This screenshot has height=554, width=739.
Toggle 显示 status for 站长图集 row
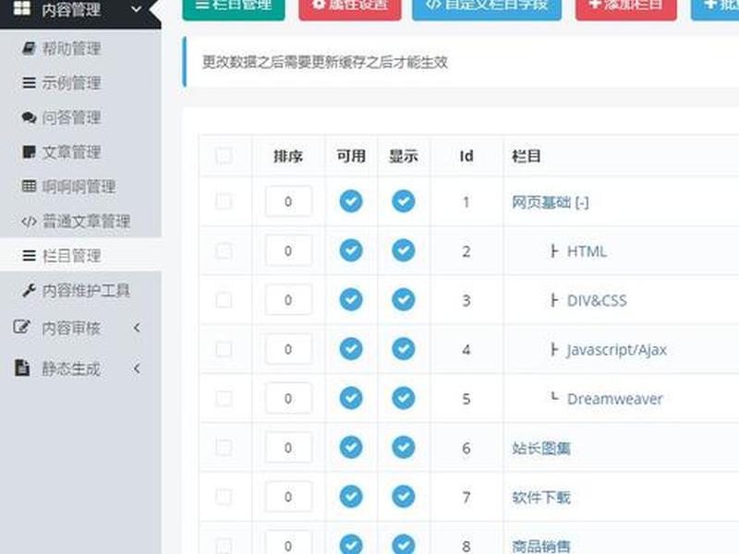[403, 447]
